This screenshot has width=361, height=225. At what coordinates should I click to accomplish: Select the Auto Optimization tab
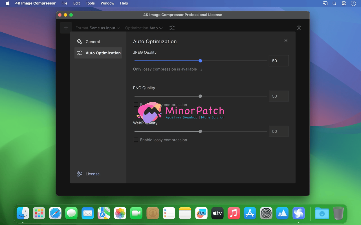98,53
